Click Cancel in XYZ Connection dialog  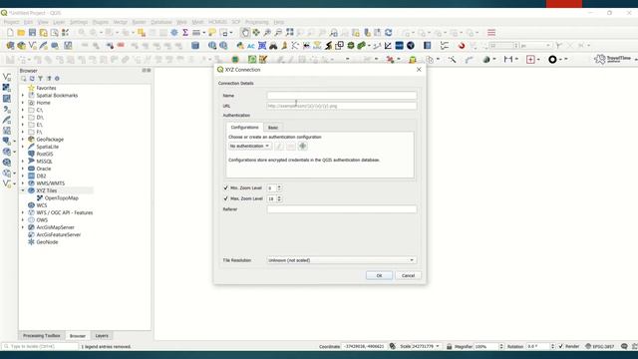click(x=408, y=275)
